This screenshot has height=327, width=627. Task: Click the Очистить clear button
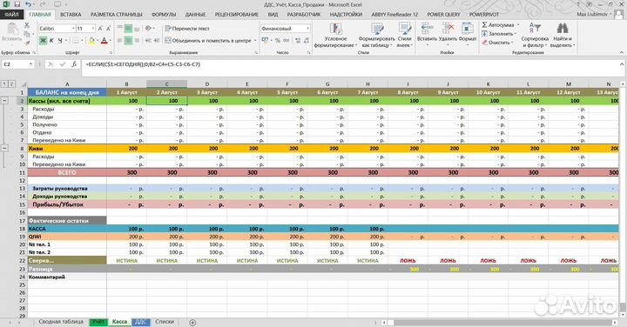click(x=497, y=43)
